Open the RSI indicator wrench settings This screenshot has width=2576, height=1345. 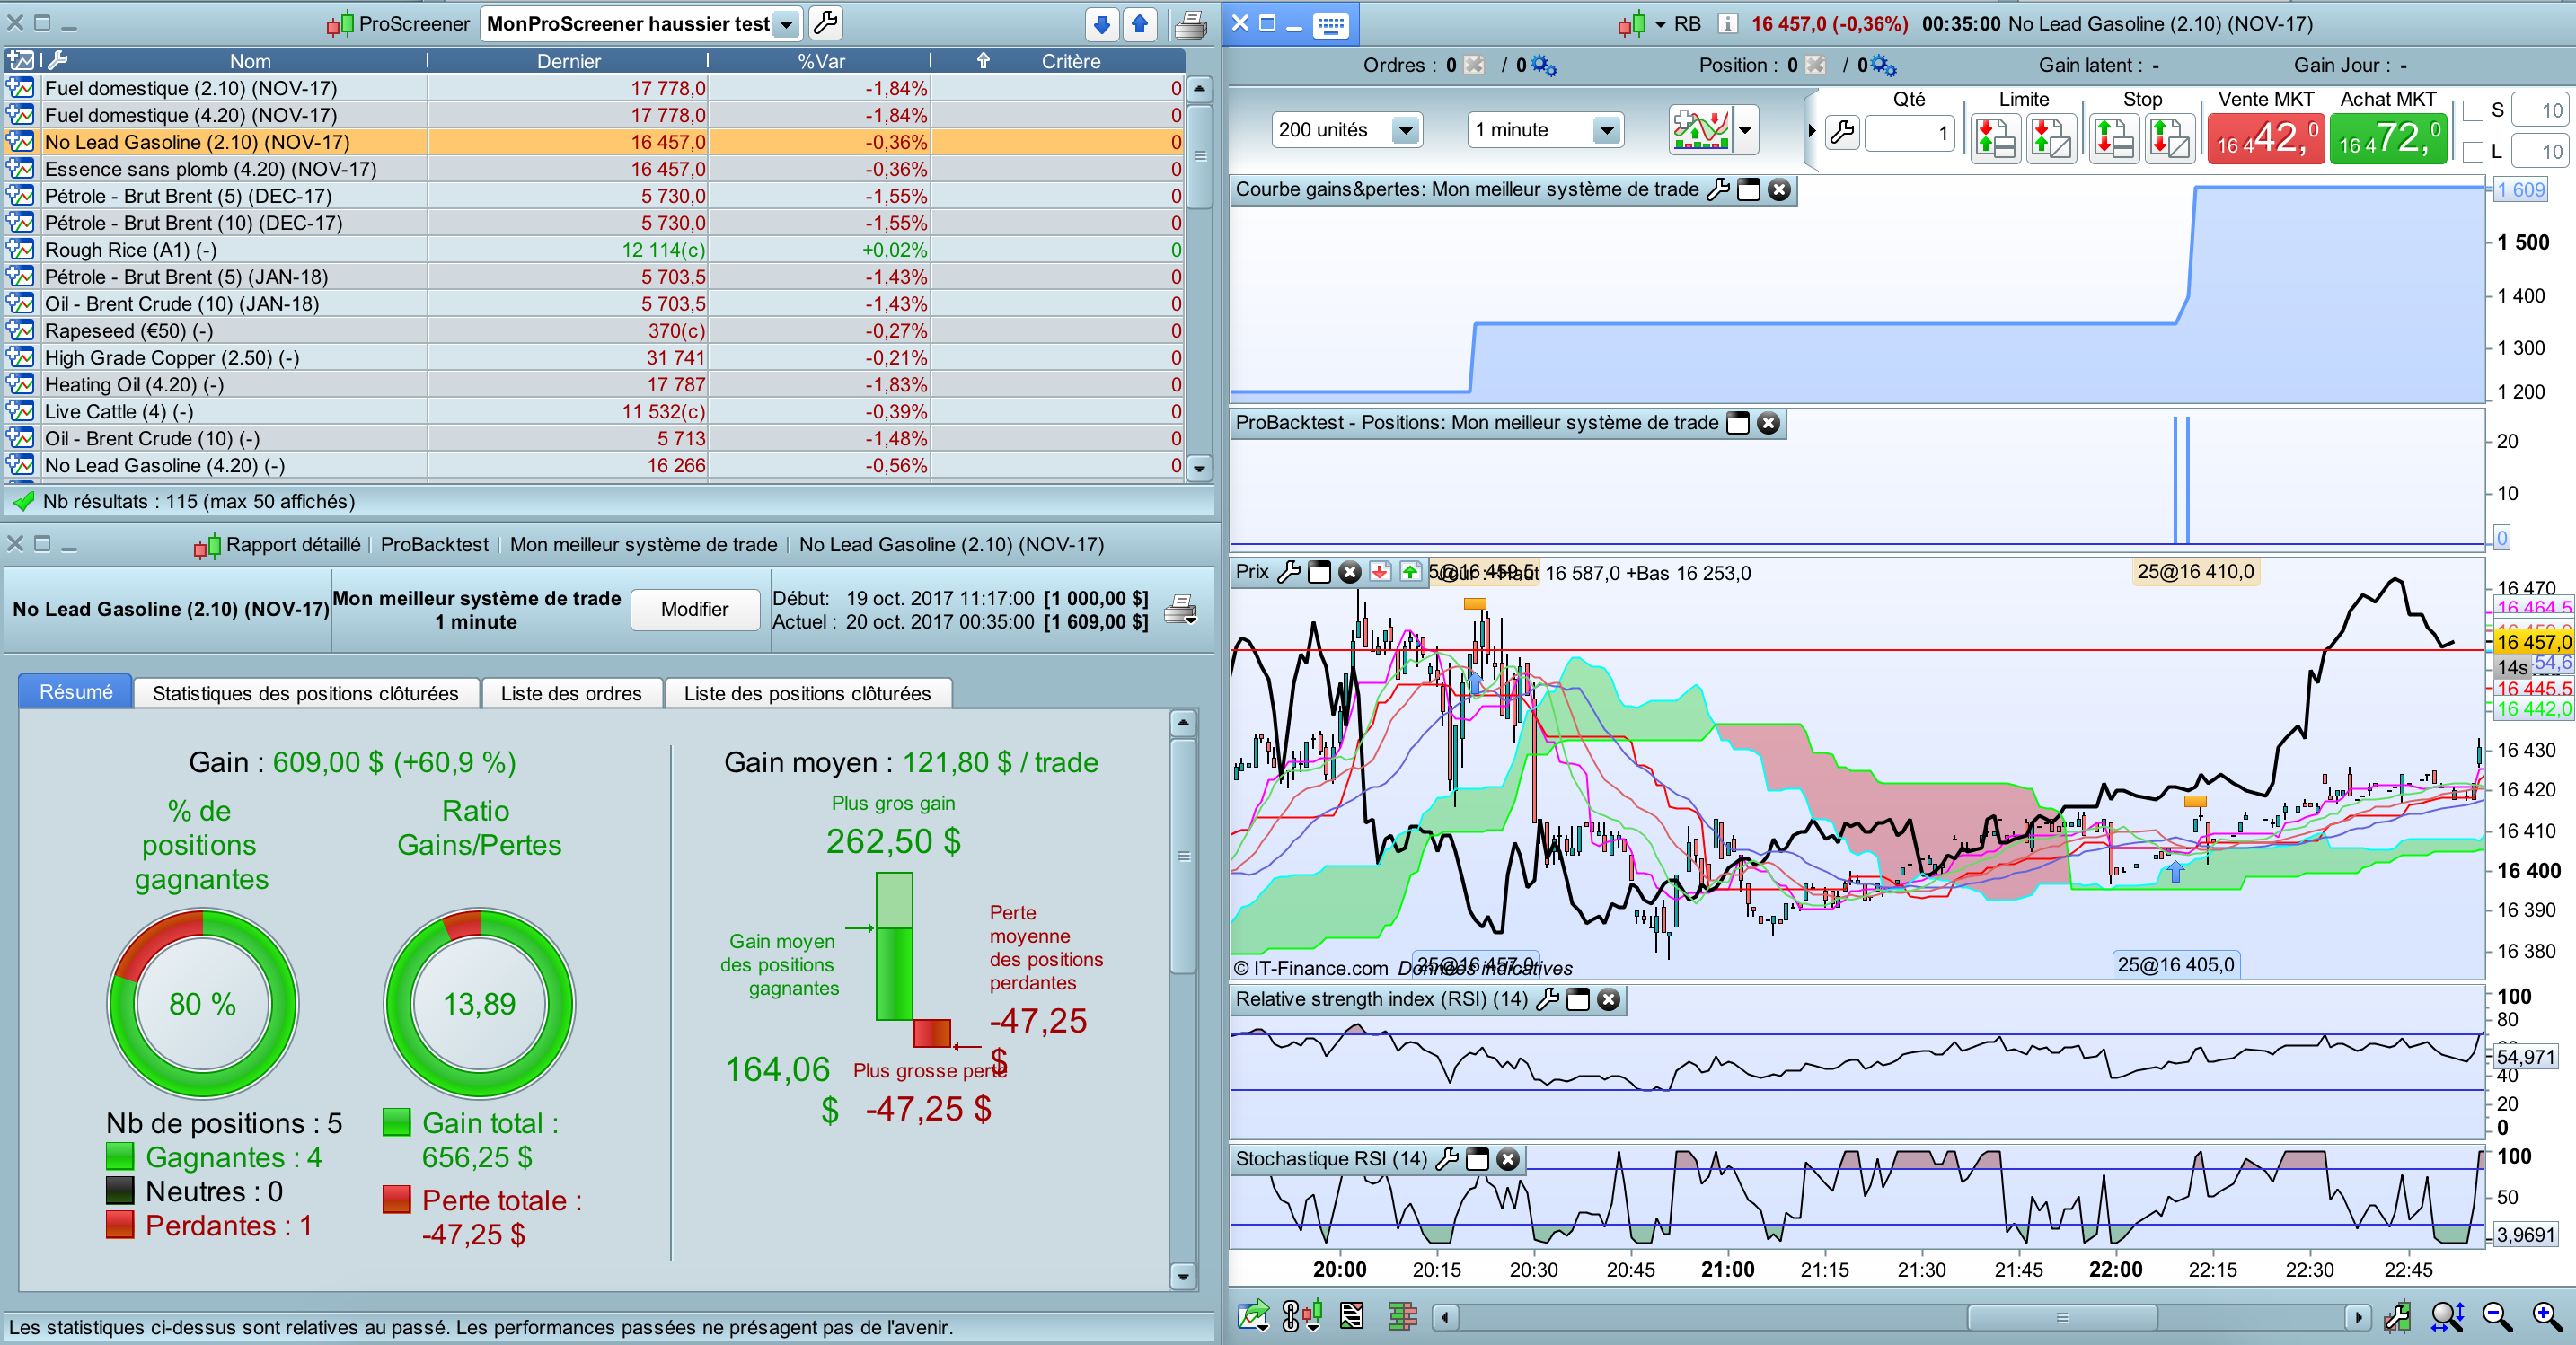click(x=1547, y=999)
